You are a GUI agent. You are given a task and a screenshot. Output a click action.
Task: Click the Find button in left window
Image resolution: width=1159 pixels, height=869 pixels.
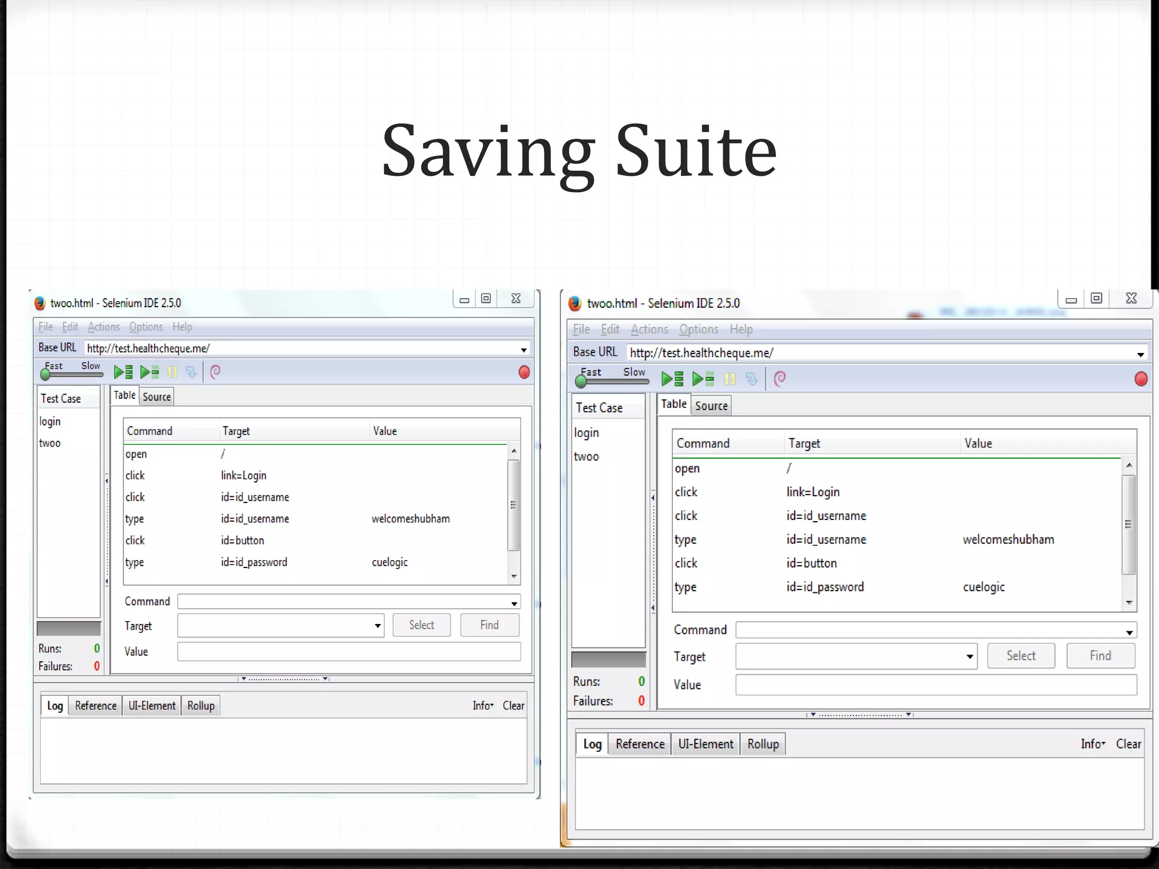490,625
